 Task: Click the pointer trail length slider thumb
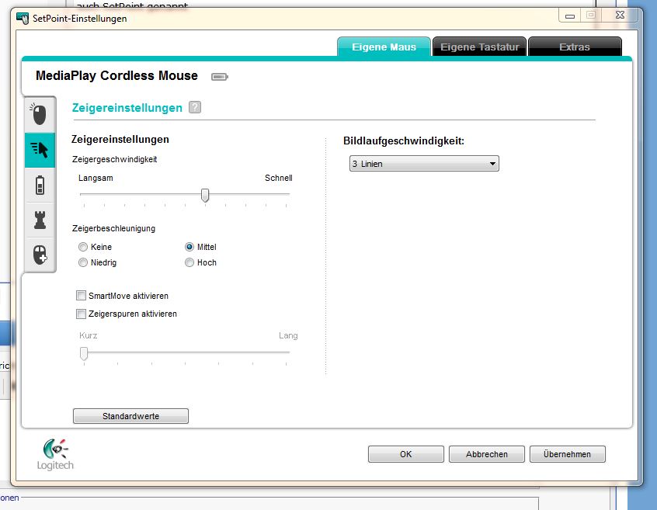pos(84,353)
